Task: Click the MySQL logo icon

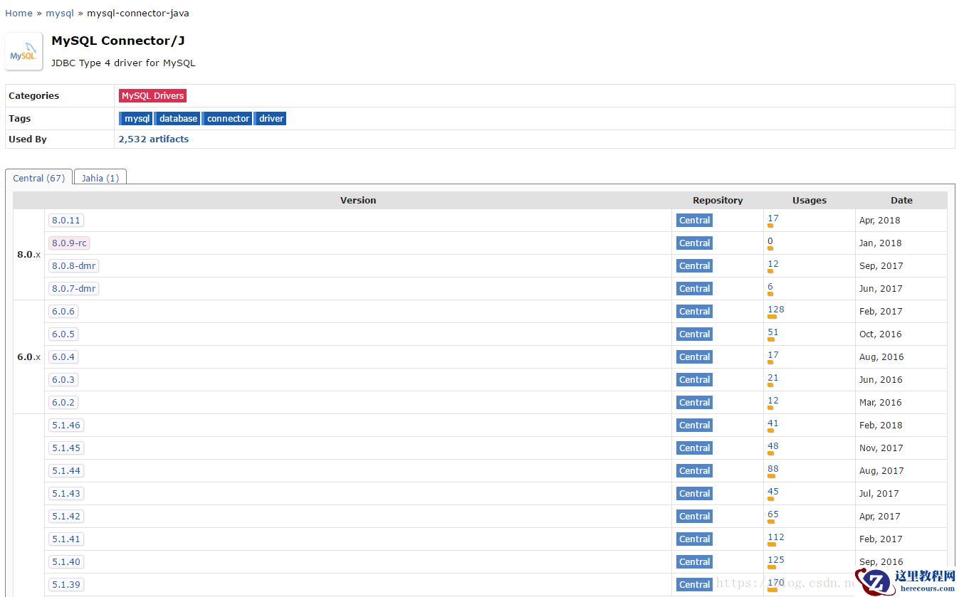Action: 23,52
